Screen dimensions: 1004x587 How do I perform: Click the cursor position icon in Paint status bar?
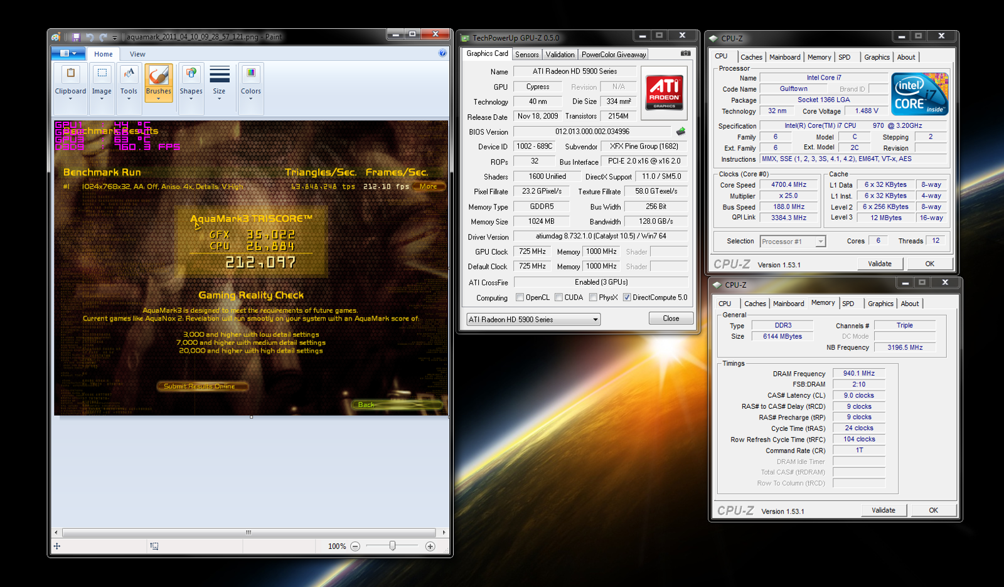pyautogui.click(x=57, y=546)
